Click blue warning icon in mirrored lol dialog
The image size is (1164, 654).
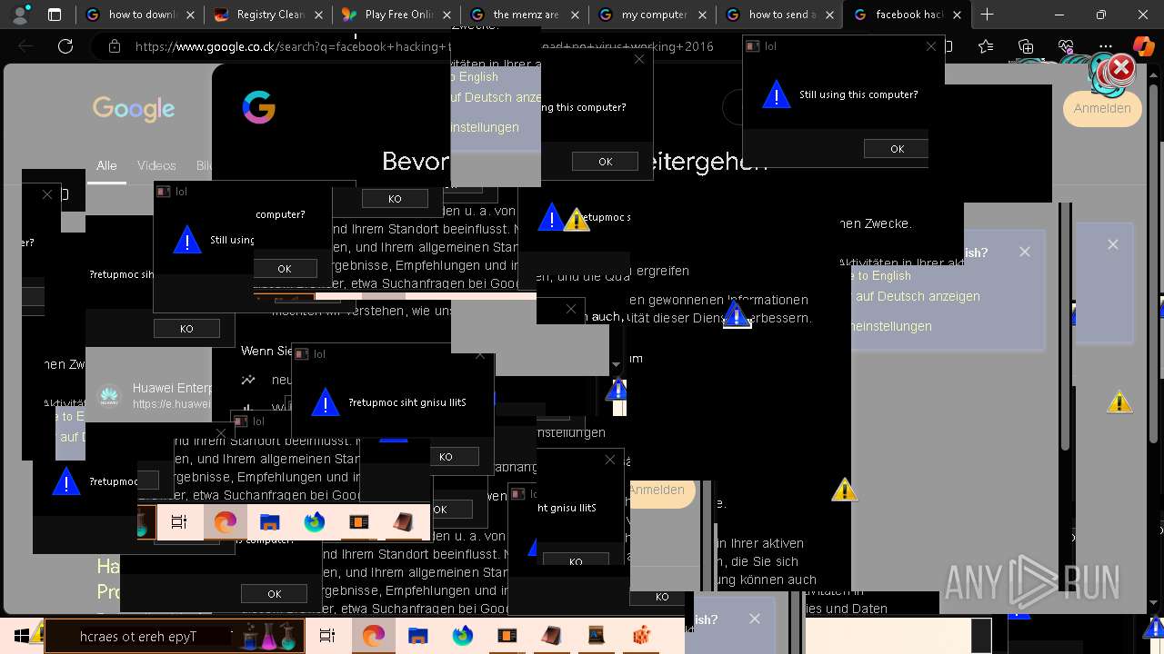pyautogui.click(x=325, y=402)
